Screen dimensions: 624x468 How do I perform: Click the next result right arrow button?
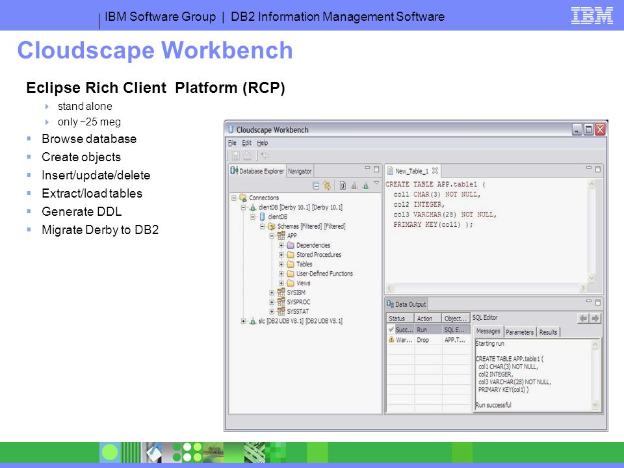(595, 318)
